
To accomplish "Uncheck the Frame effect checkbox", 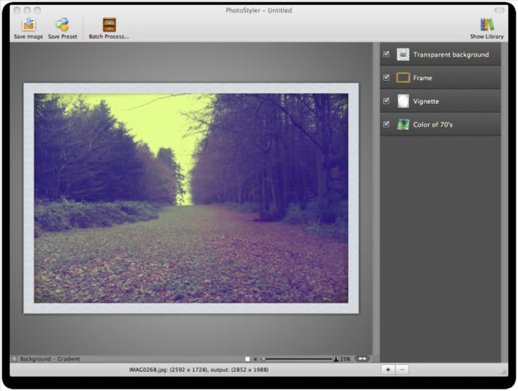I will coord(386,78).
